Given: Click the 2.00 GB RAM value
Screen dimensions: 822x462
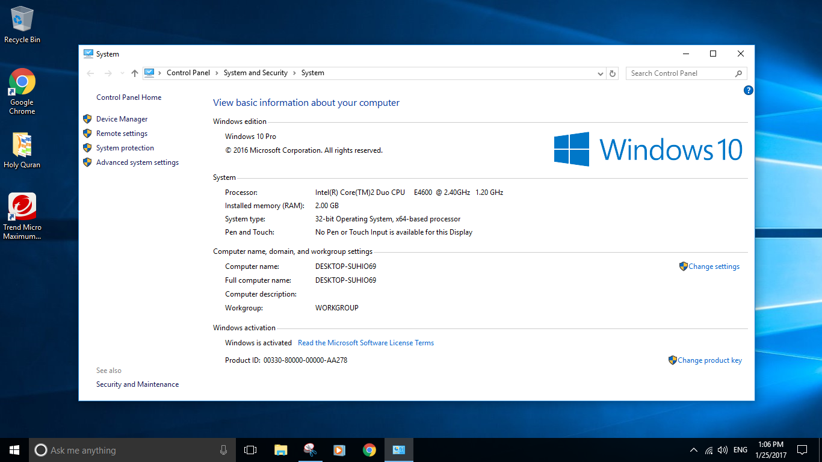Looking at the screenshot, I should (327, 206).
